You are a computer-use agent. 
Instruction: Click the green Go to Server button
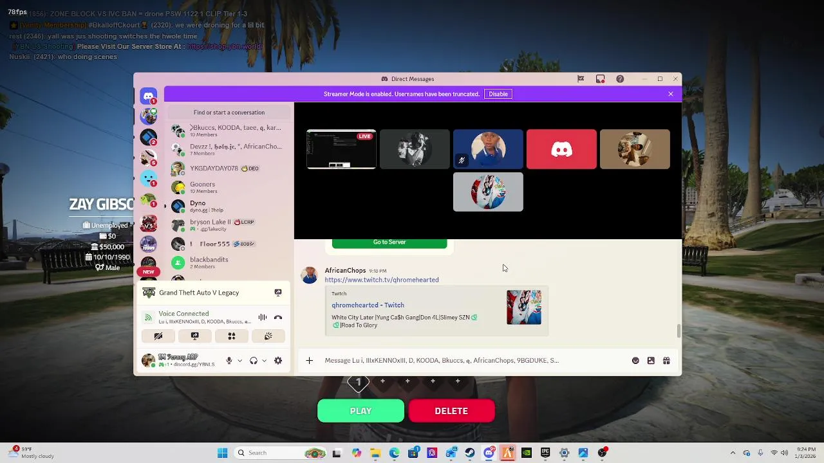(x=389, y=242)
